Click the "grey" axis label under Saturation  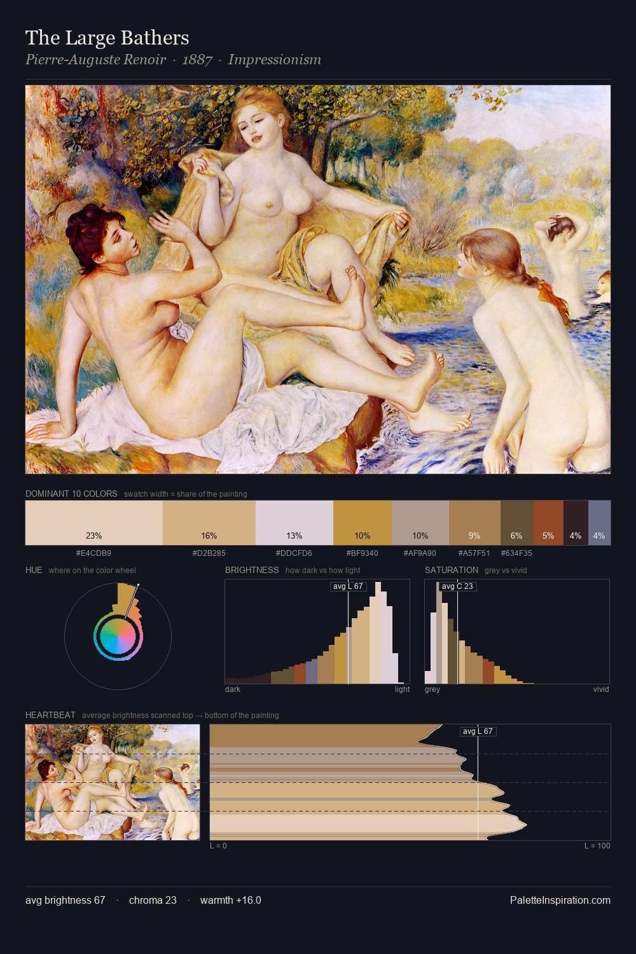[x=432, y=689]
